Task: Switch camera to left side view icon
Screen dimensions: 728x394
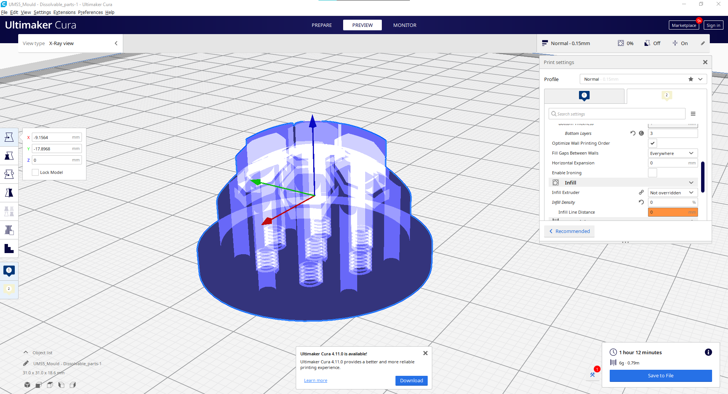Action: click(61, 385)
